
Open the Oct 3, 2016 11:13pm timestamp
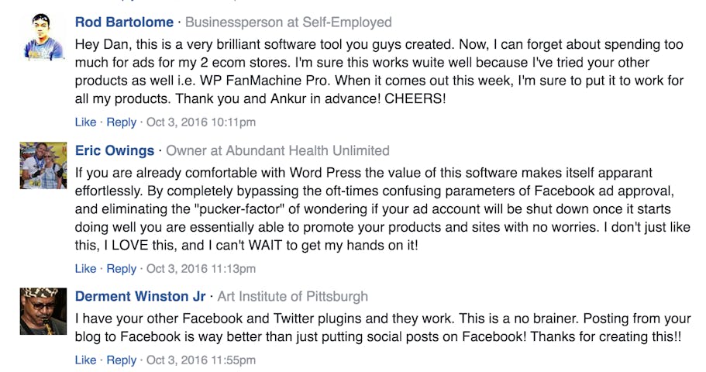(x=201, y=268)
